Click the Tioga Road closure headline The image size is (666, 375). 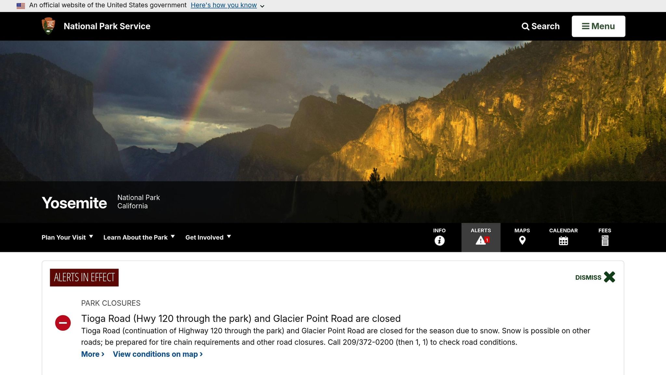[241, 318]
